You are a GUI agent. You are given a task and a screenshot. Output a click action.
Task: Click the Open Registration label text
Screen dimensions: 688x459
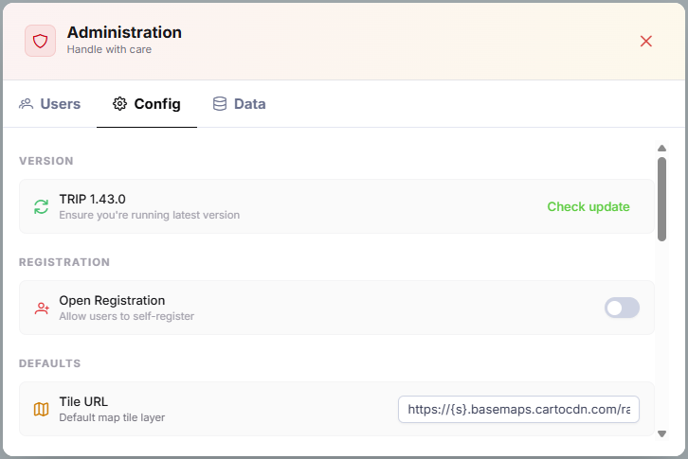coord(112,300)
